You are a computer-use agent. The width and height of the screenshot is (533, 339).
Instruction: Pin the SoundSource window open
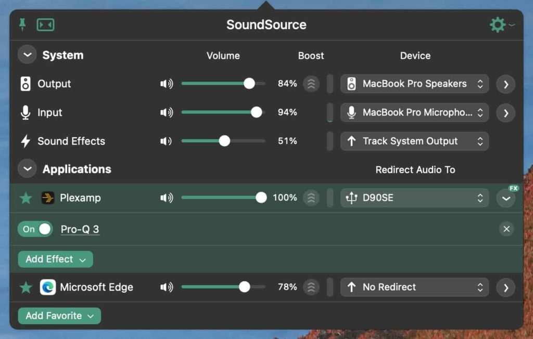tap(22, 24)
